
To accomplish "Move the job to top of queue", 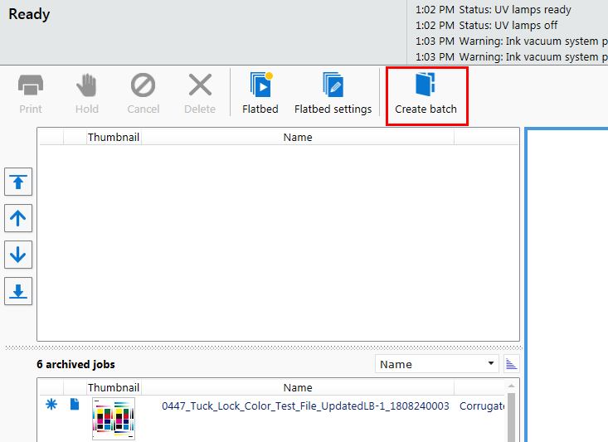I will (19, 182).
